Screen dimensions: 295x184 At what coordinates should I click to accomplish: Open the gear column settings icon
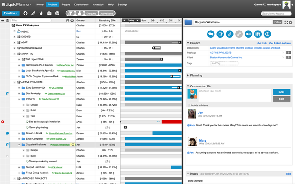click(72, 20)
